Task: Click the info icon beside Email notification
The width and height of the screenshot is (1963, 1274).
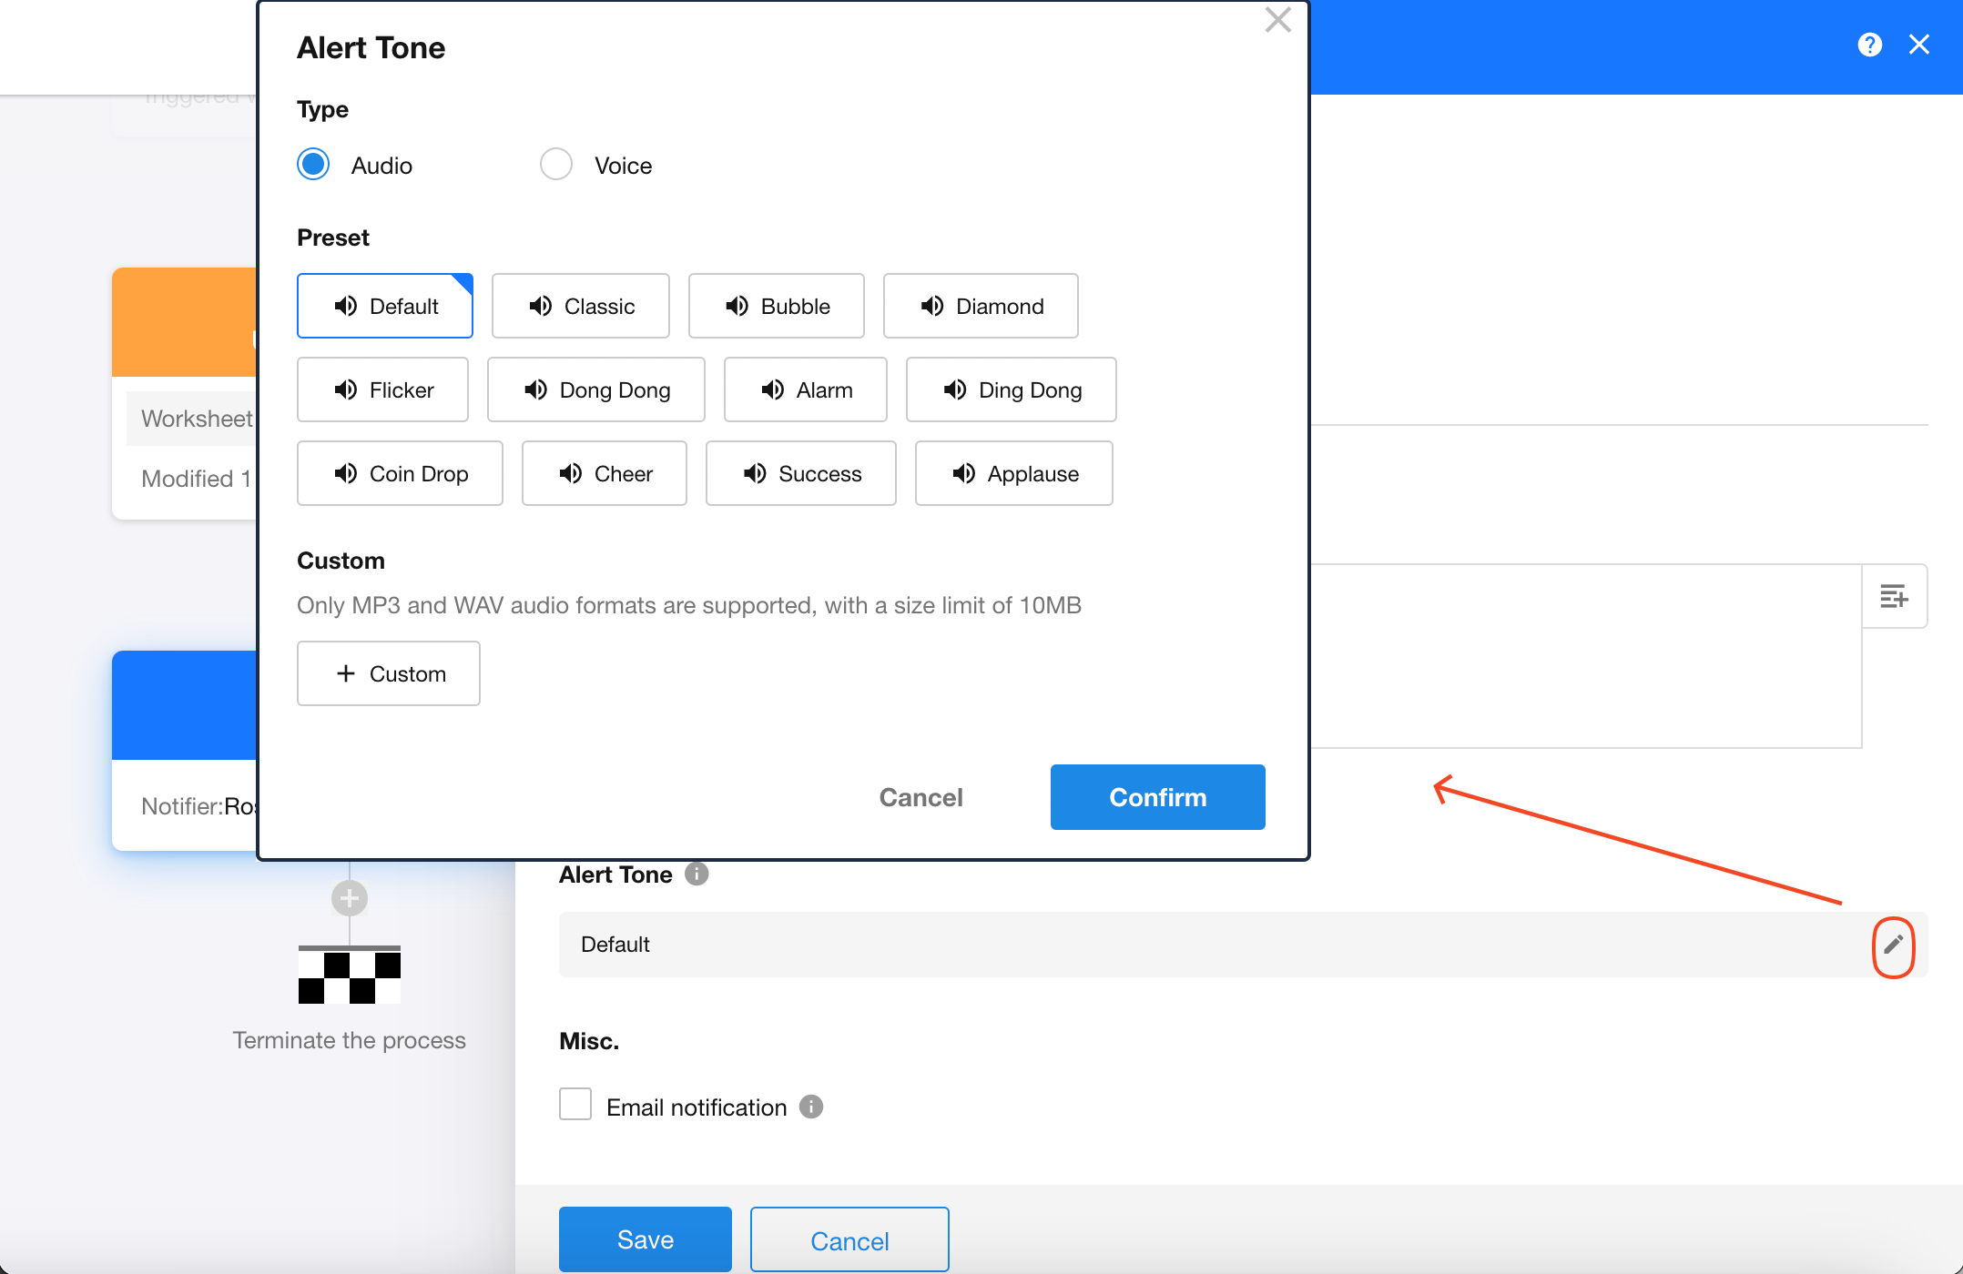Action: (x=810, y=1107)
